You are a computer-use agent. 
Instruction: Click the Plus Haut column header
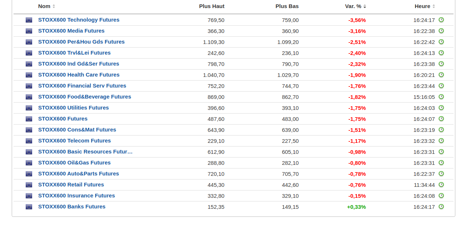click(212, 6)
